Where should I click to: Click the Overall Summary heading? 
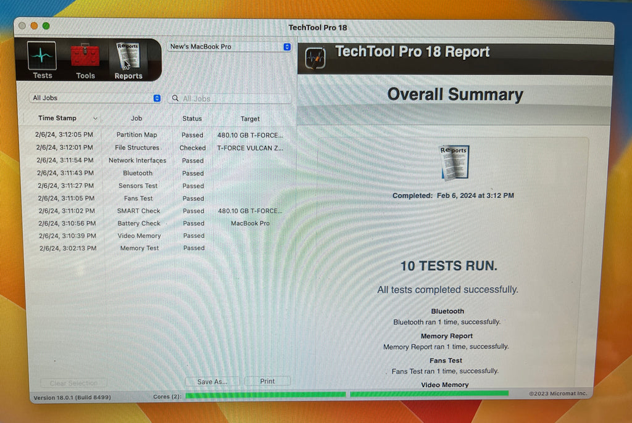tap(455, 94)
